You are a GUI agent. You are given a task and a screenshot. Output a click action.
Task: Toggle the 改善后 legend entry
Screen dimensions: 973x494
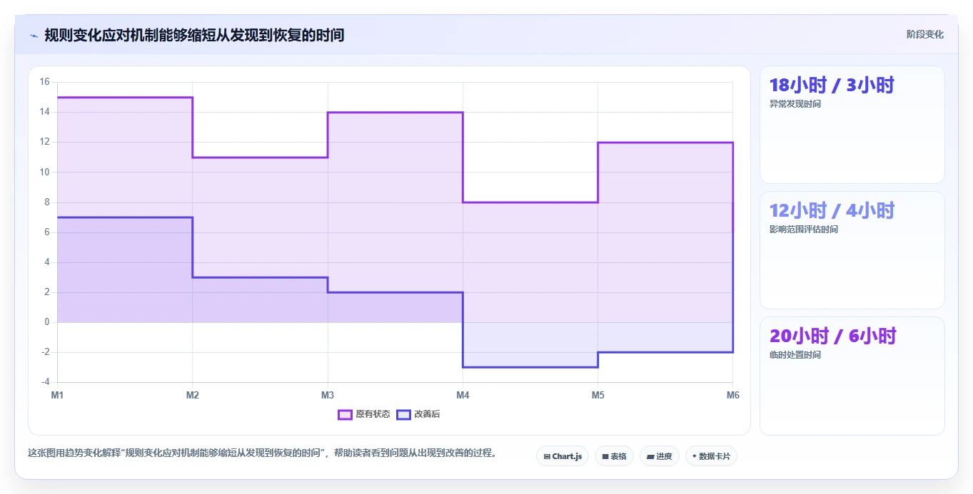pyautogui.click(x=418, y=414)
